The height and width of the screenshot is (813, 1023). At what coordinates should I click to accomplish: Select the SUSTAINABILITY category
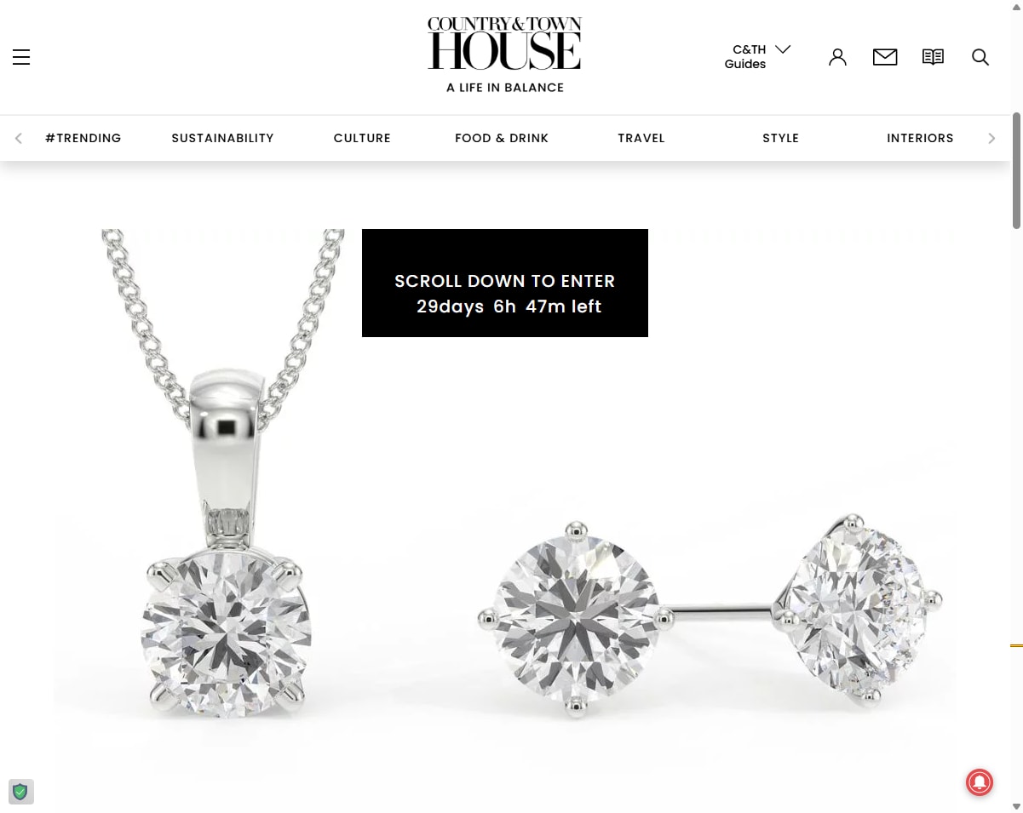[222, 138]
